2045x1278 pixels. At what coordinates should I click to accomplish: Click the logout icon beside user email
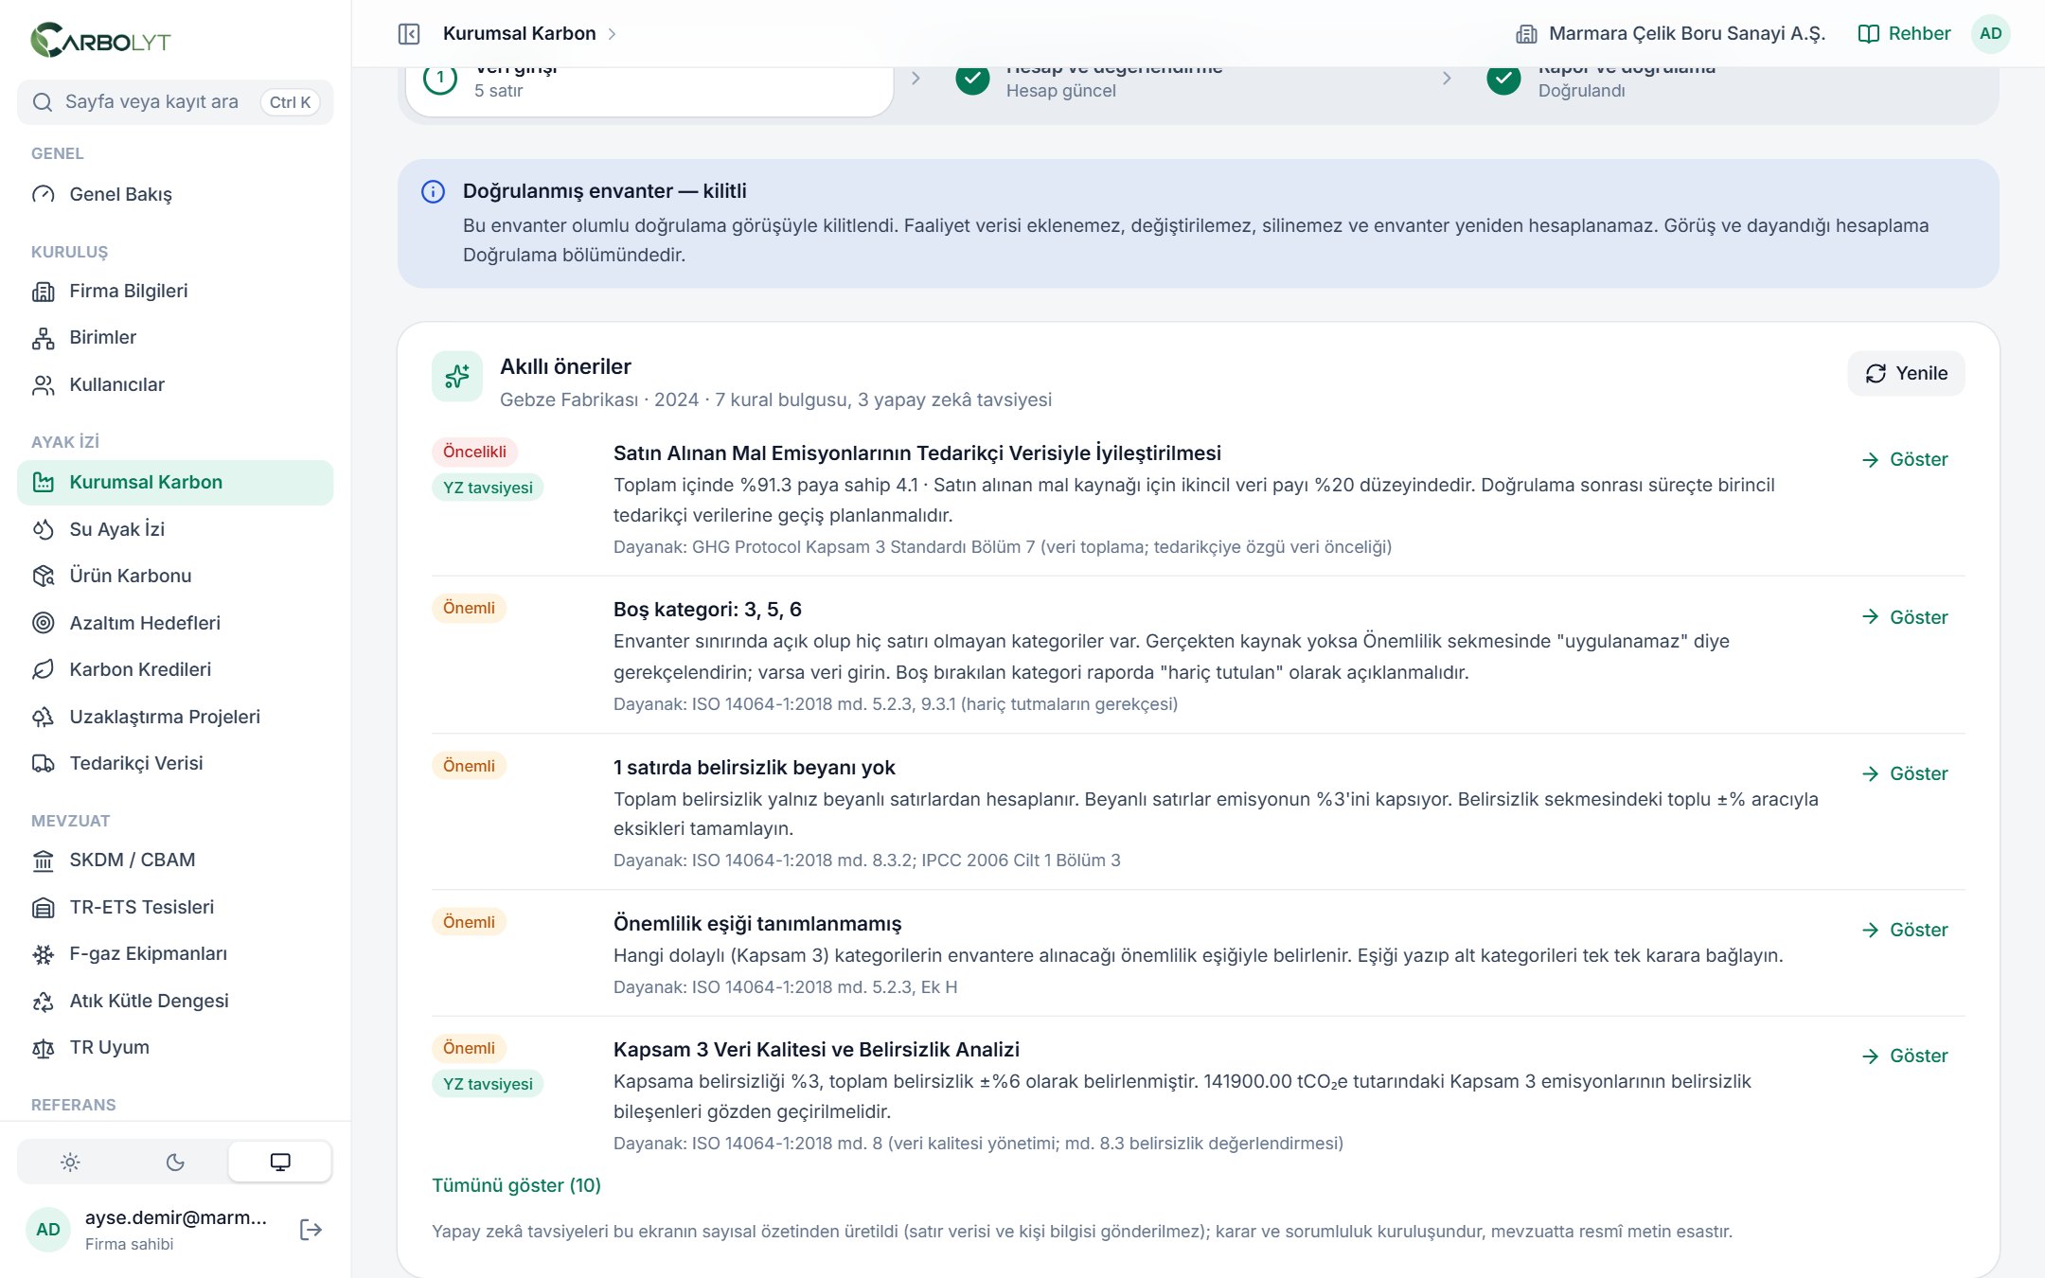click(x=311, y=1230)
